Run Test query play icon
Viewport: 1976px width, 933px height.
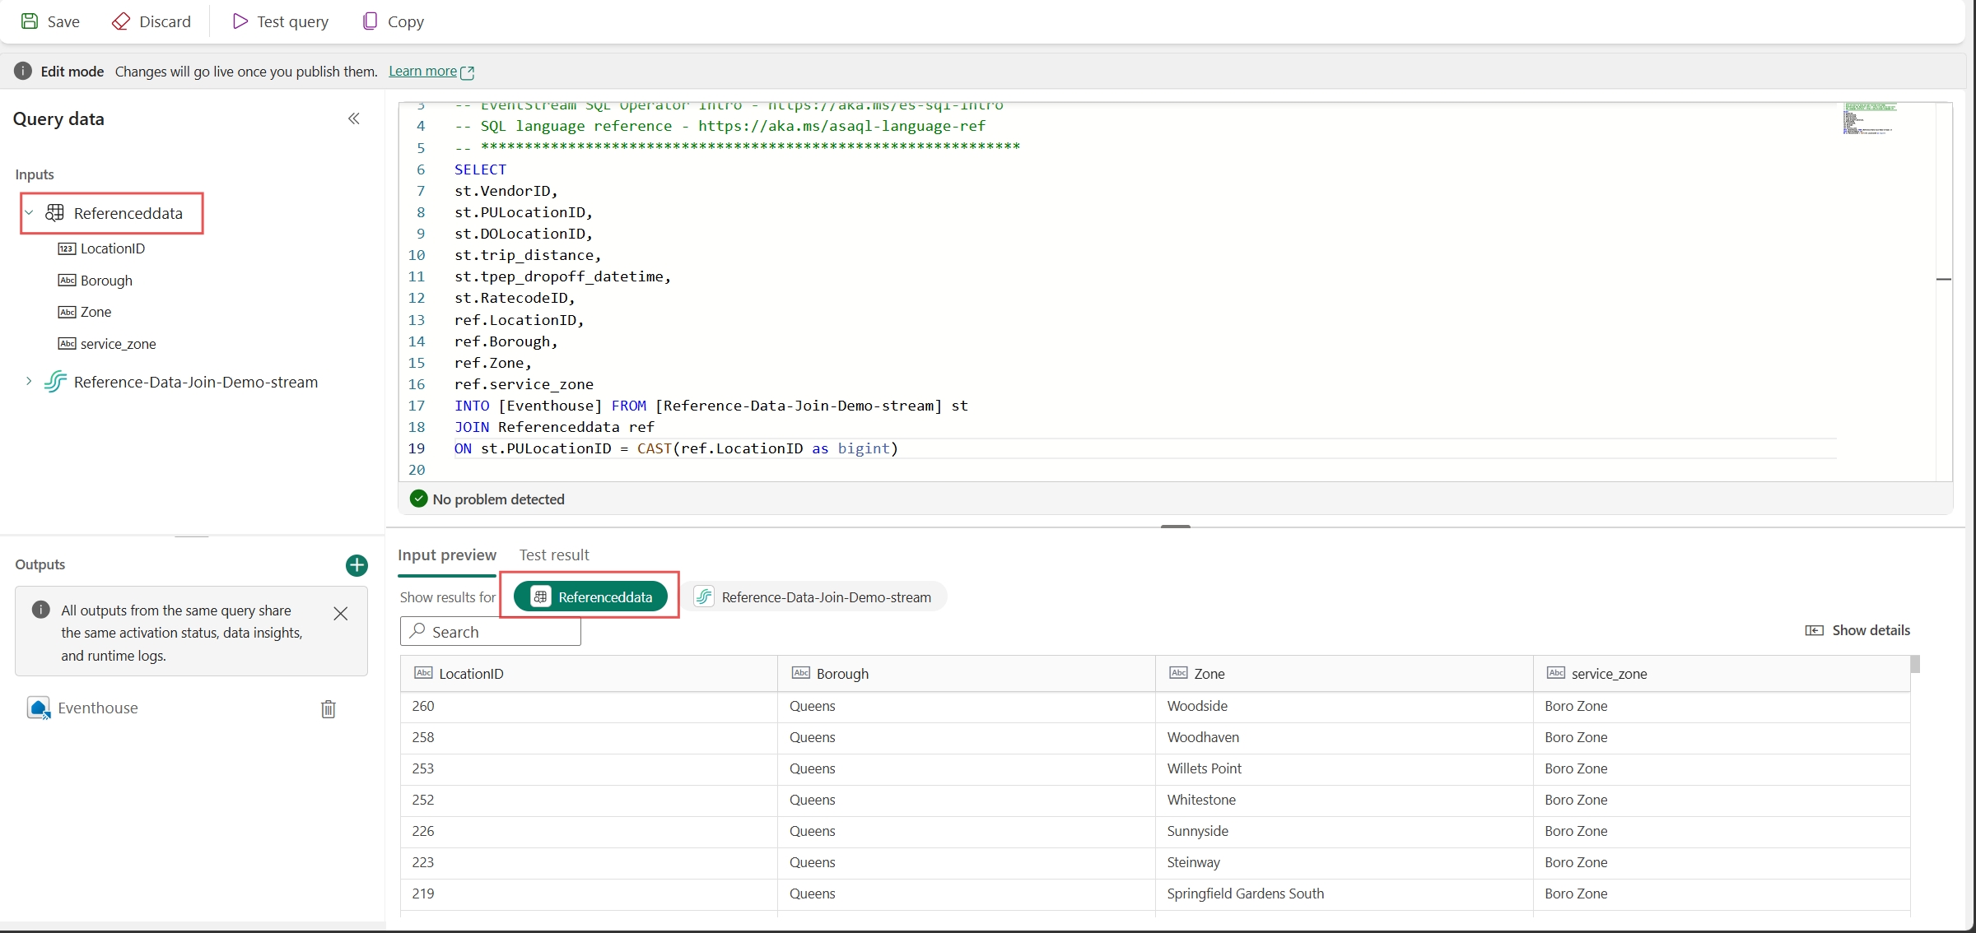pyautogui.click(x=240, y=21)
